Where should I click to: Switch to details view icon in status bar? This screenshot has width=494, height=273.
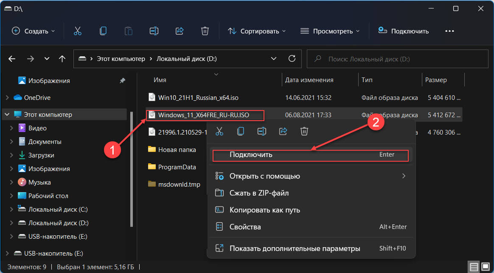[474, 267]
